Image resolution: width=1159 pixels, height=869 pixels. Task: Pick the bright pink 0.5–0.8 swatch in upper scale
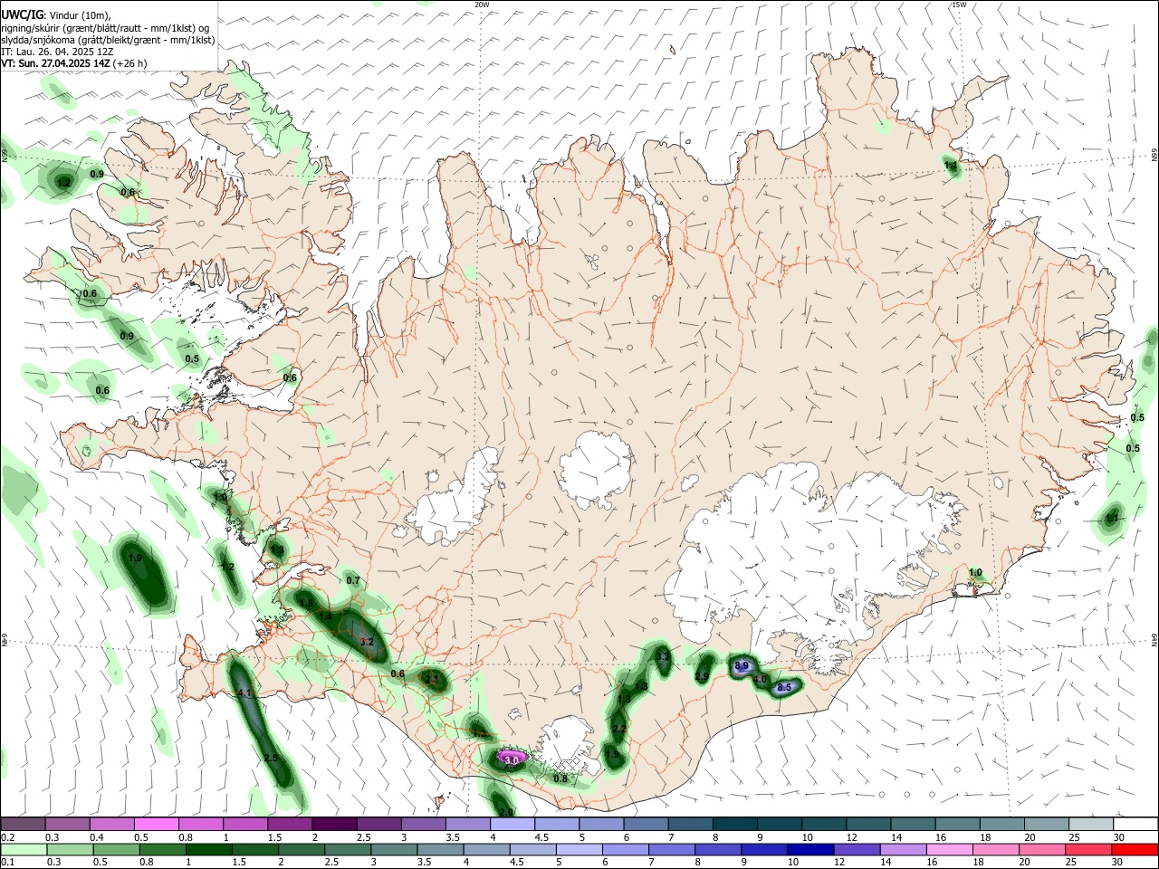tap(156, 824)
